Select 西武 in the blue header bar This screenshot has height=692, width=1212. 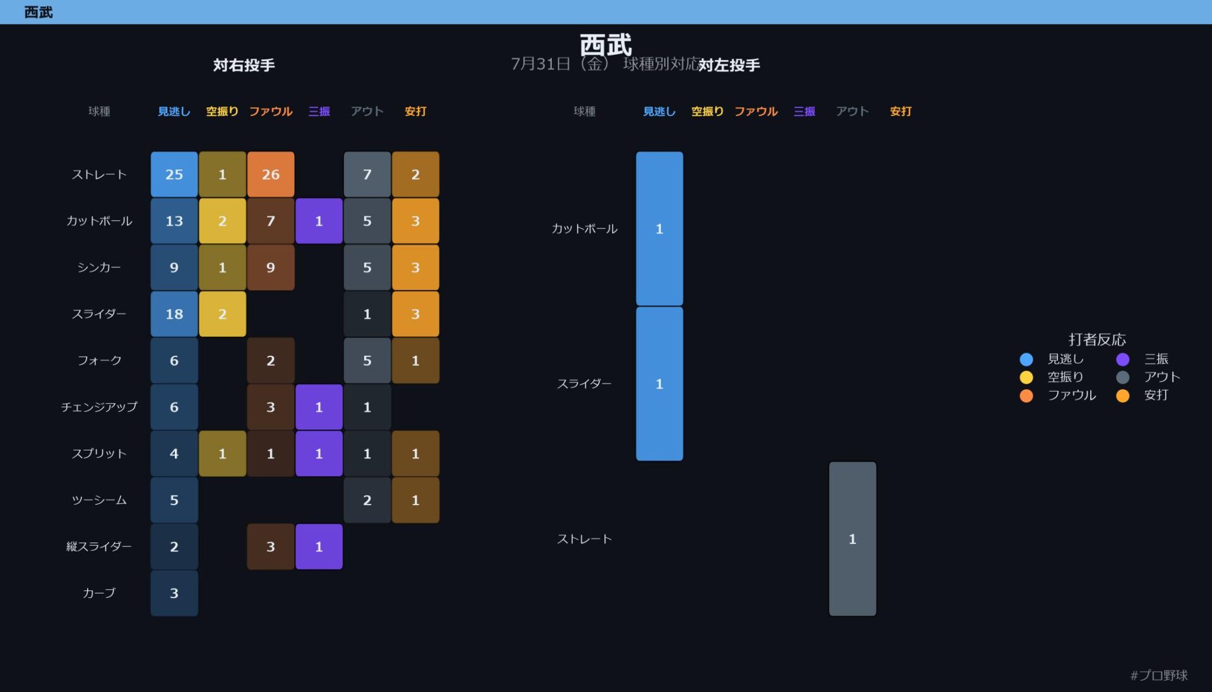coord(39,12)
